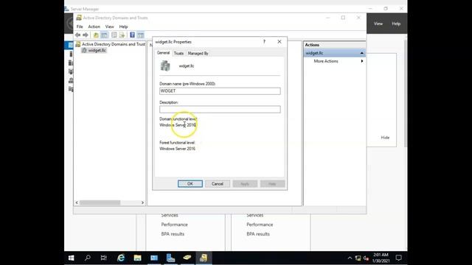Switch to the General tab
This screenshot has height=265, width=472.
(163, 53)
